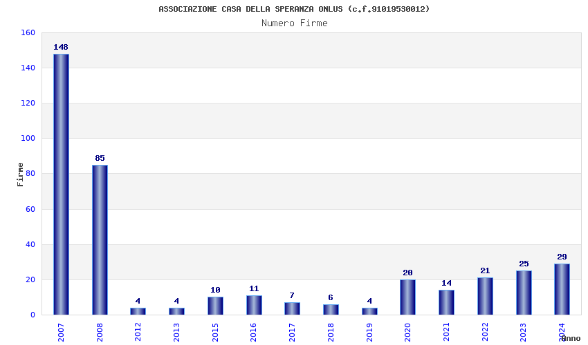The height and width of the screenshot is (345, 588).
Task: Click the value label 14 above 2021
Action: coord(446,284)
